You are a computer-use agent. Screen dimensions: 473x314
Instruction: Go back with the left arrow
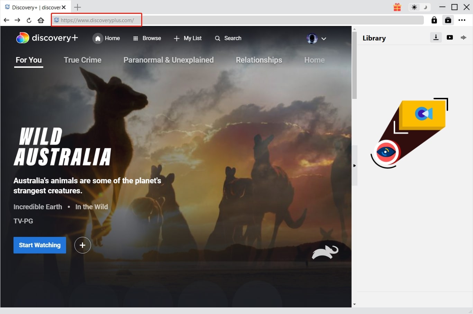click(6, 20)
